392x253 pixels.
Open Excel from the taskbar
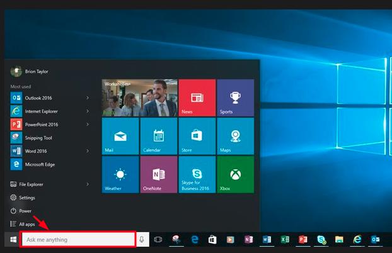click(x=285, y=240)
